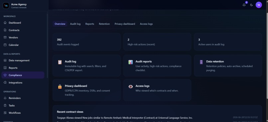
Task: Open the Access logs card title
Action: point(142,86)
